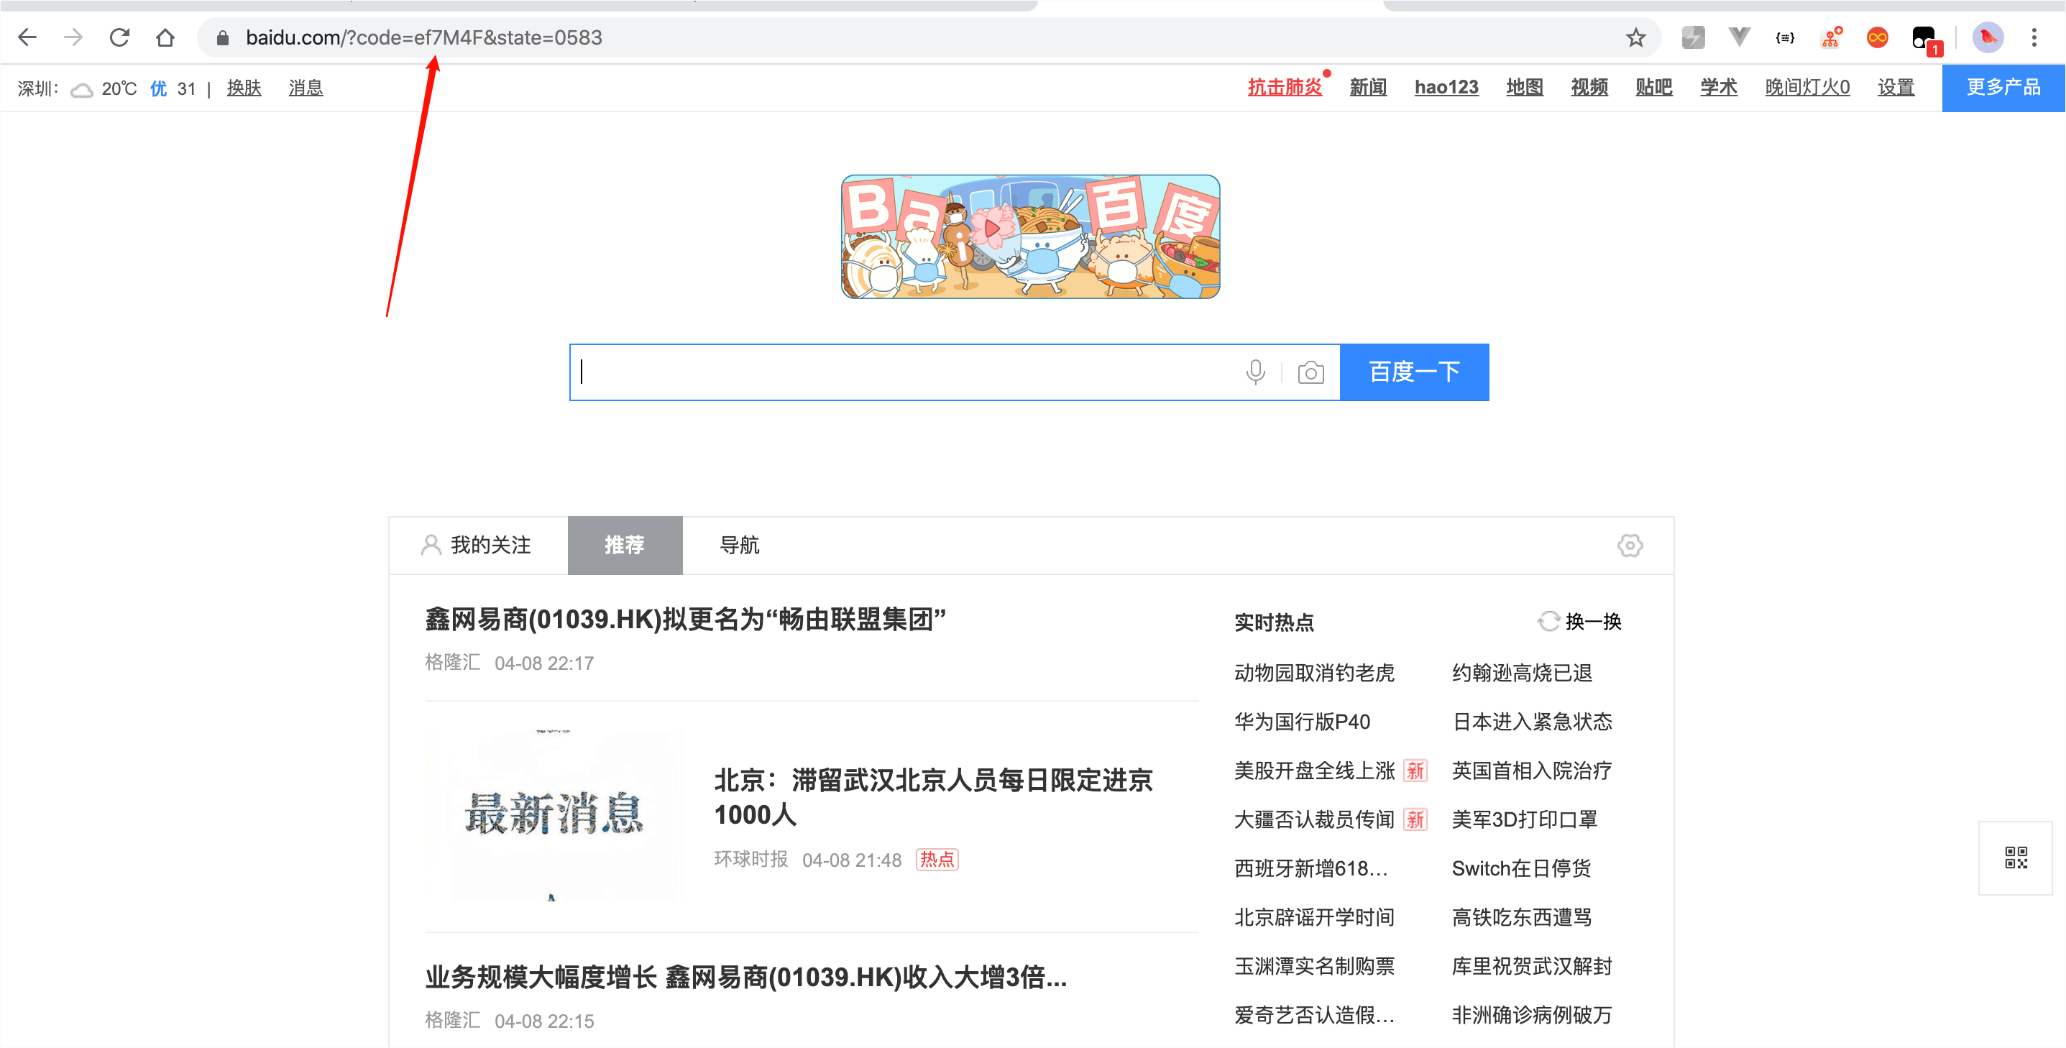This screenshot has width=2066, height=1048.
Task: Open hao123 link in top bar
Action: (x=1445, y=88)
